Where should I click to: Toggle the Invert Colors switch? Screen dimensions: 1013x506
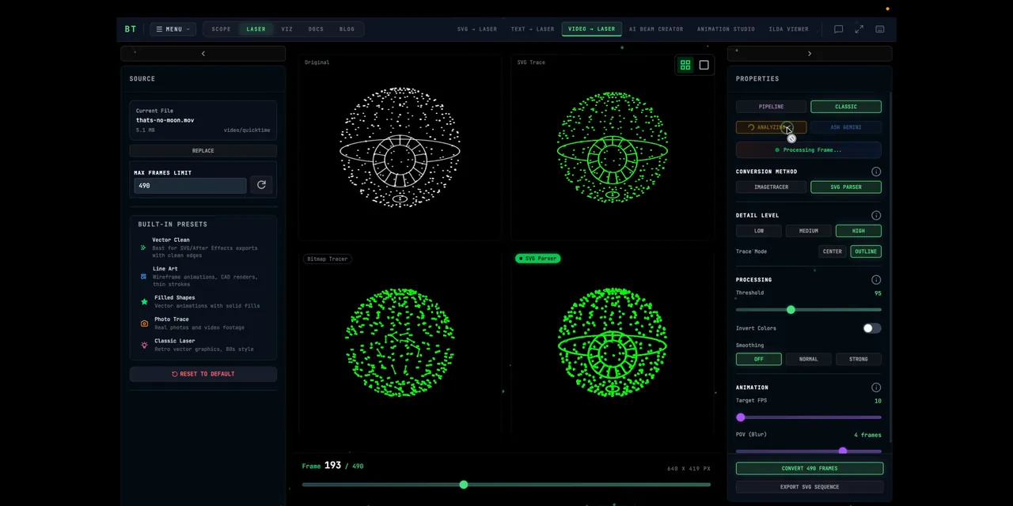pos(871,328)
